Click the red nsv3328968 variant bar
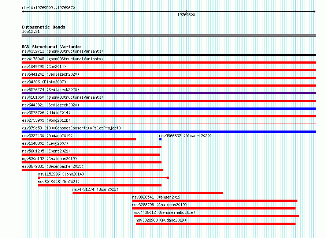326x238 pixels. tap(216, 224)
